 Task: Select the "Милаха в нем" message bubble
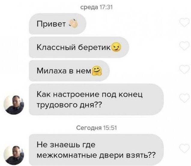click(69, 71)
